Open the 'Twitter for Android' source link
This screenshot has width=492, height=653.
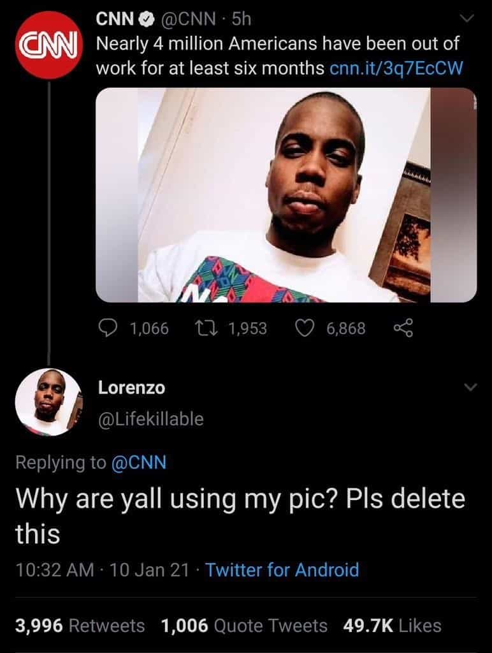point(282,569)
